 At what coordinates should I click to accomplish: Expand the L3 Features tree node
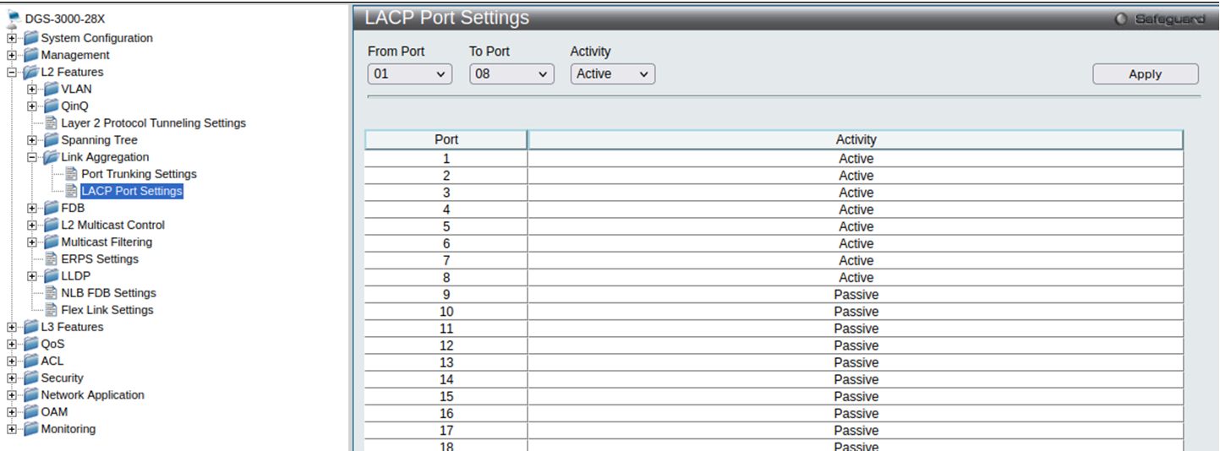[x=12, y=328]
